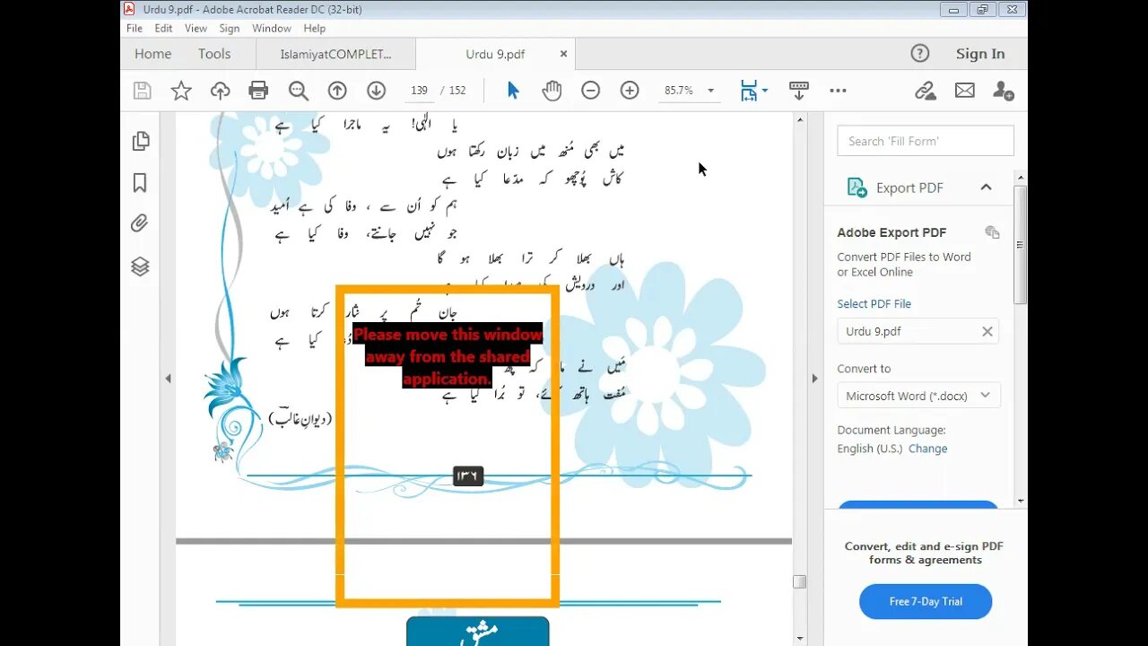Click the Sign In button
This screenshot has width=1148, height=646.
click(980, 54)
